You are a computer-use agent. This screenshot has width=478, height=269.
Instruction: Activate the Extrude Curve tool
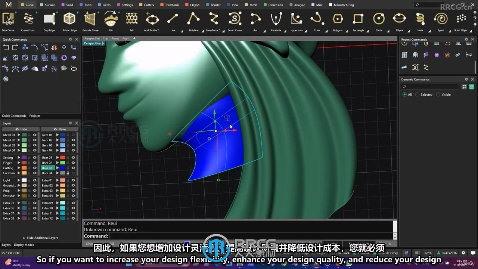[x=90, y=21]
